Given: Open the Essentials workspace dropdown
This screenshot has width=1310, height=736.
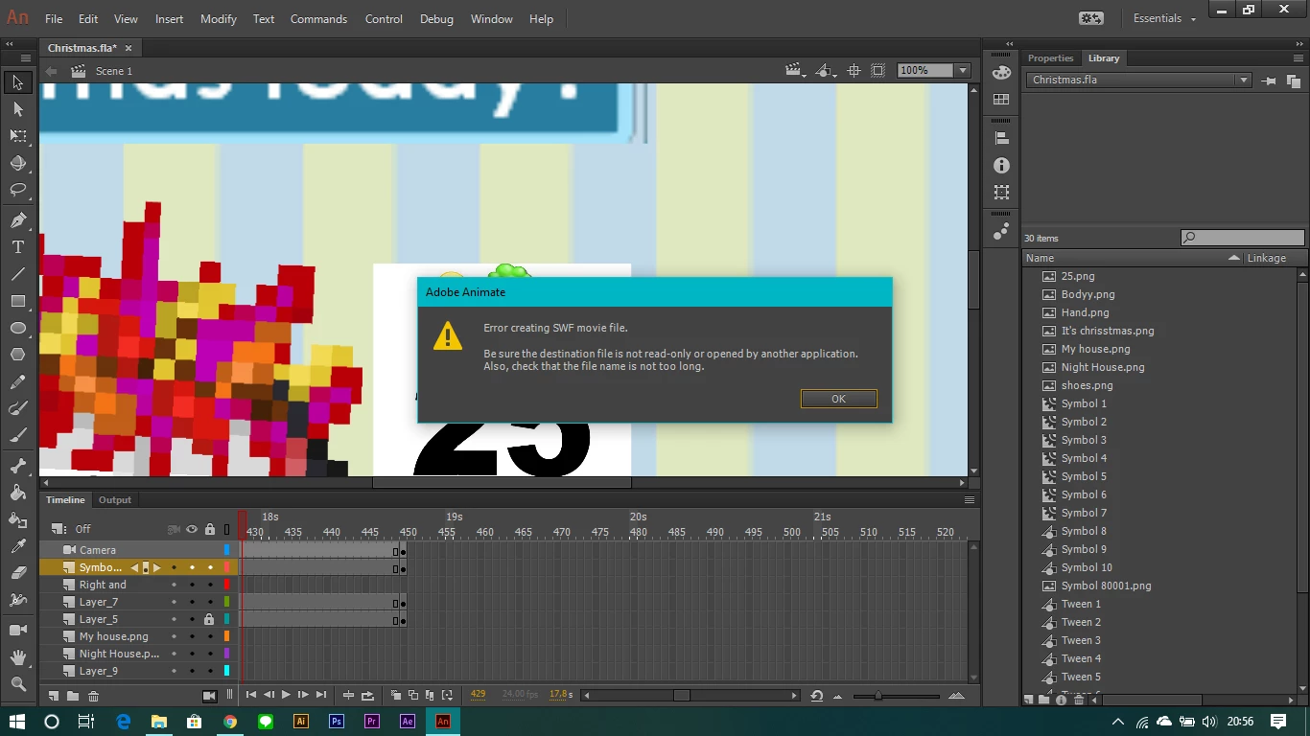Looking at the screenshot, I should 1164,18.
